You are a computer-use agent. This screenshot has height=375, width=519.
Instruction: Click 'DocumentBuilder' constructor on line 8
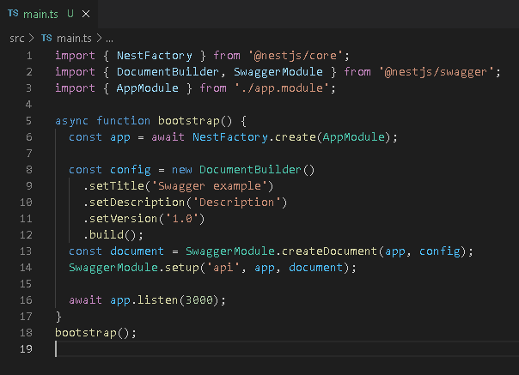pos(250,170)
